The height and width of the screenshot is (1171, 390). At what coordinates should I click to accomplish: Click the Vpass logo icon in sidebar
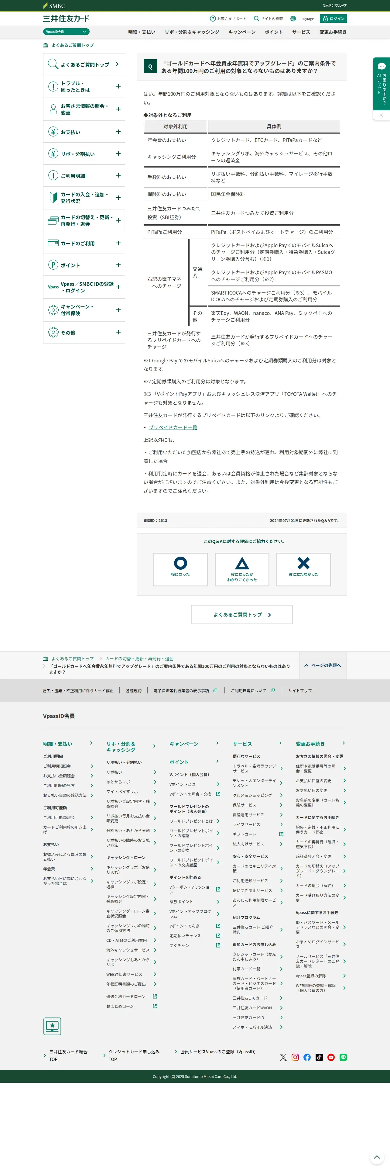coord(53,287)
